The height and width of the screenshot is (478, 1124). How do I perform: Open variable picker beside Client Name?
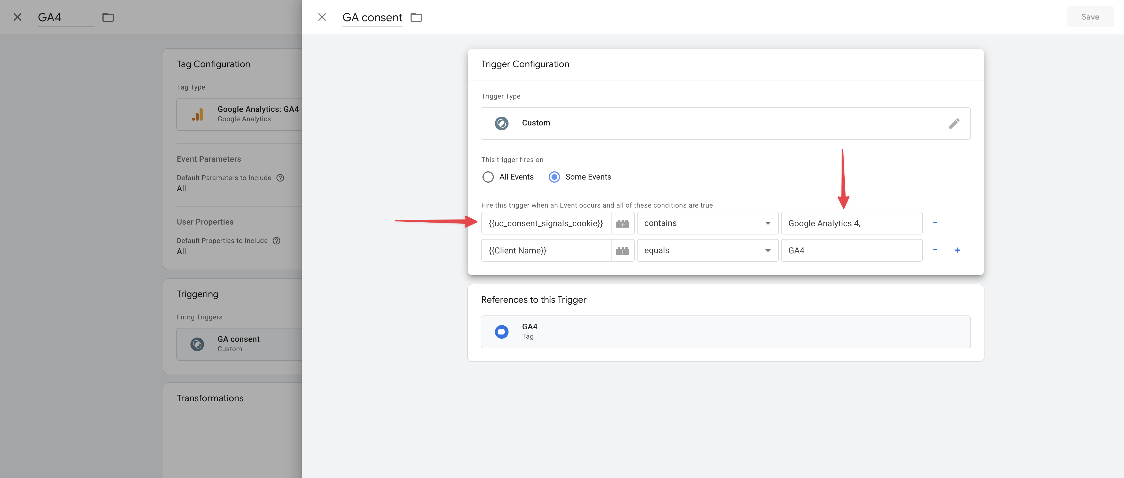click(623, 250)
